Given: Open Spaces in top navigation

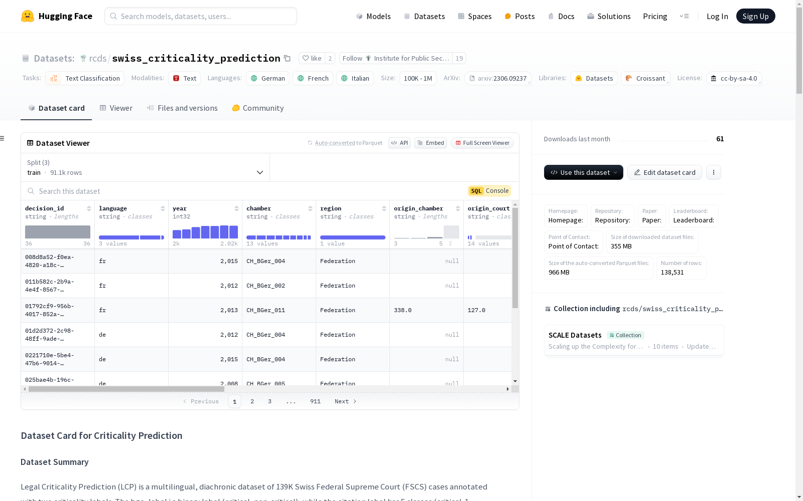Looking at the screenshot, I should 475,16.
